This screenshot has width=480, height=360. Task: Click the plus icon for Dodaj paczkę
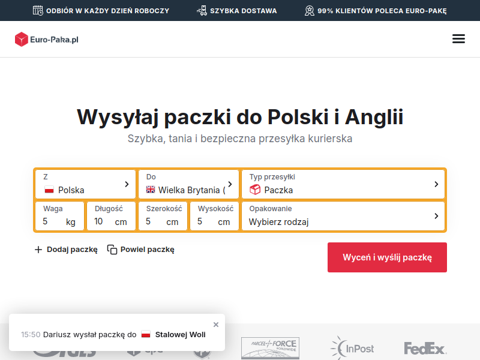click(38, 250)
